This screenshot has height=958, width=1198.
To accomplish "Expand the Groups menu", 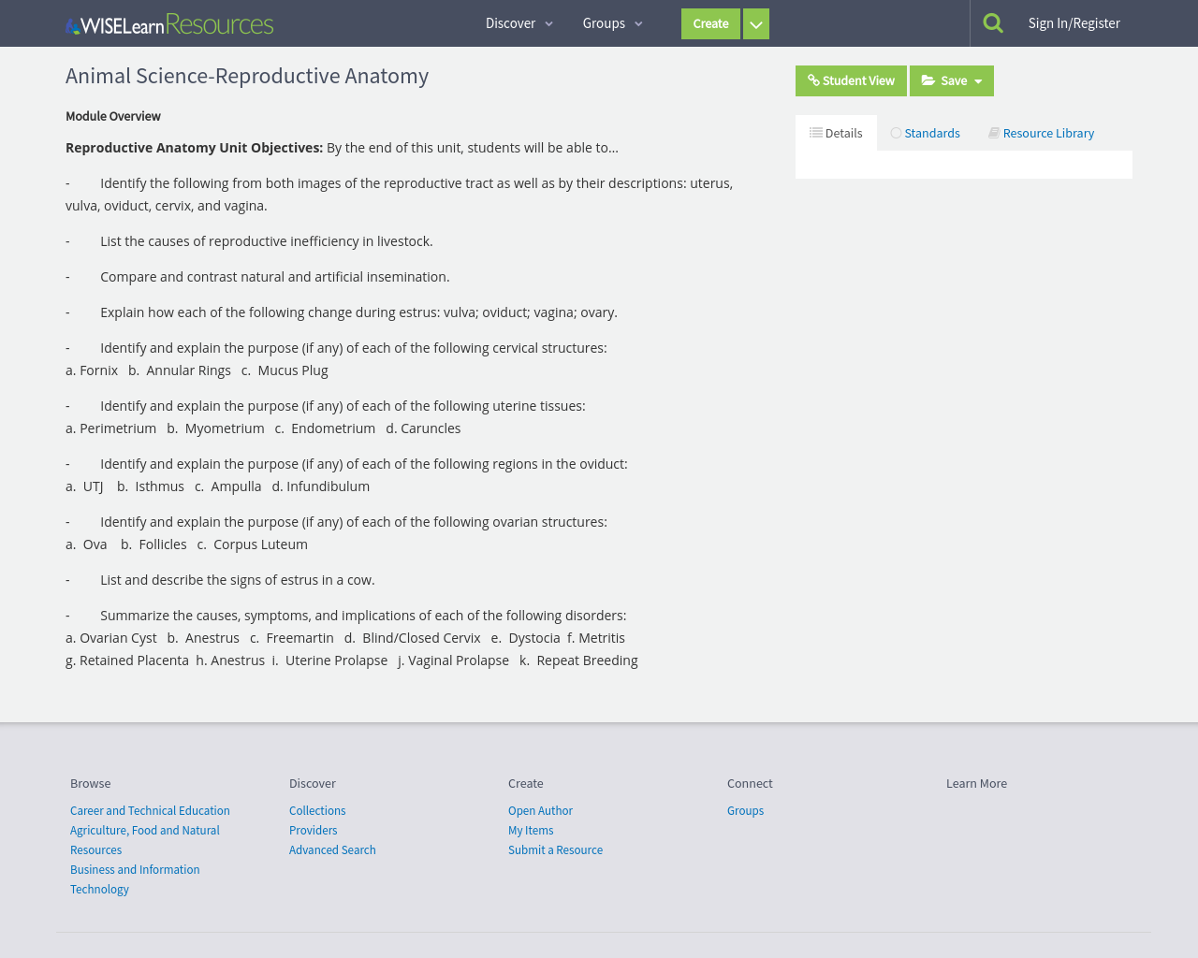I will (x=612, y=23).
